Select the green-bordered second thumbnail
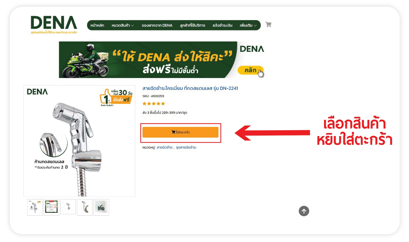This screenshot has width=409, height=242. pyautogui.click(x=51, y=207)
